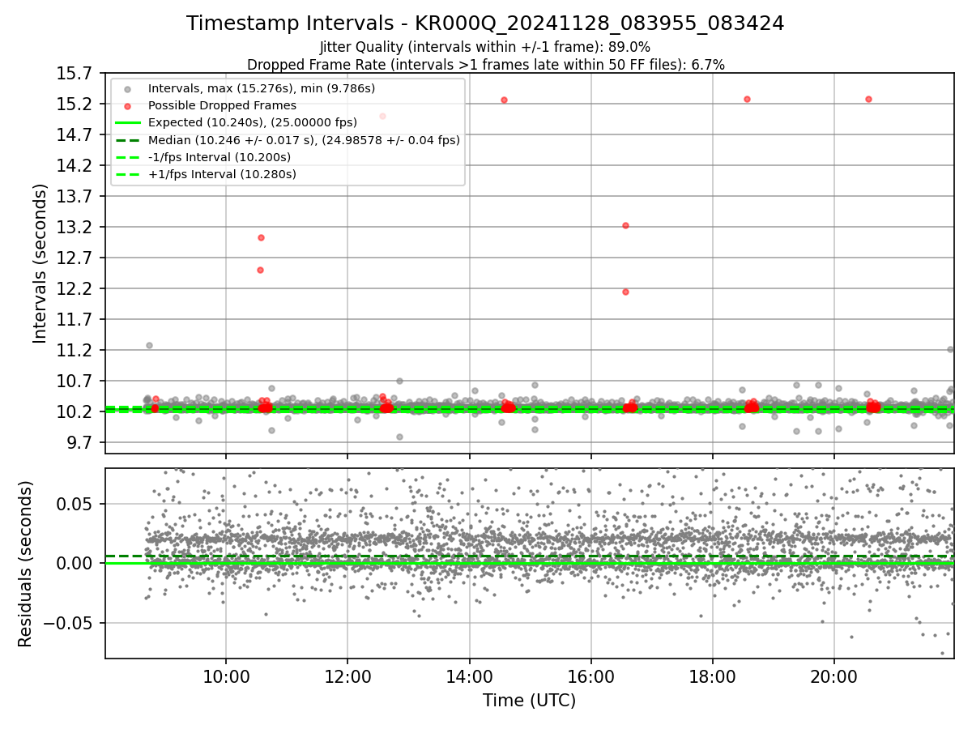This screenshot has width=972, height=729.
Task: Click the gray minimum point at 9.79 near 12:50
Action: click(399, 437)
